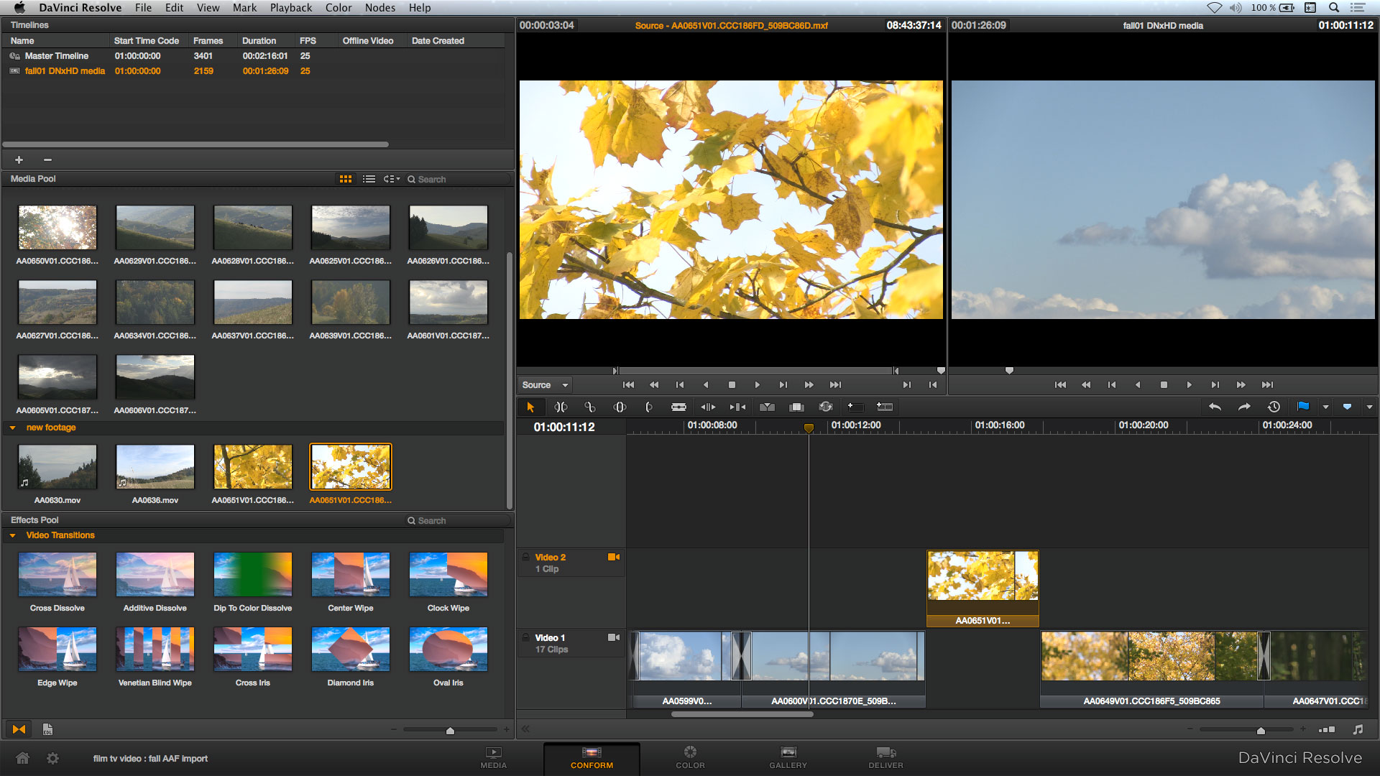
Task: Select the slip edit tool
Action: (x=620, y=407)
